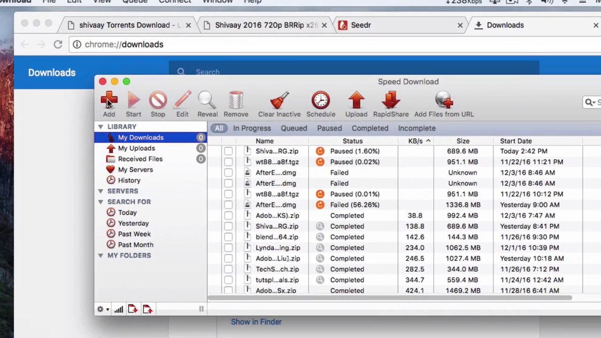
Task: Select the Completed filter tab
Action: coord(370,128)
